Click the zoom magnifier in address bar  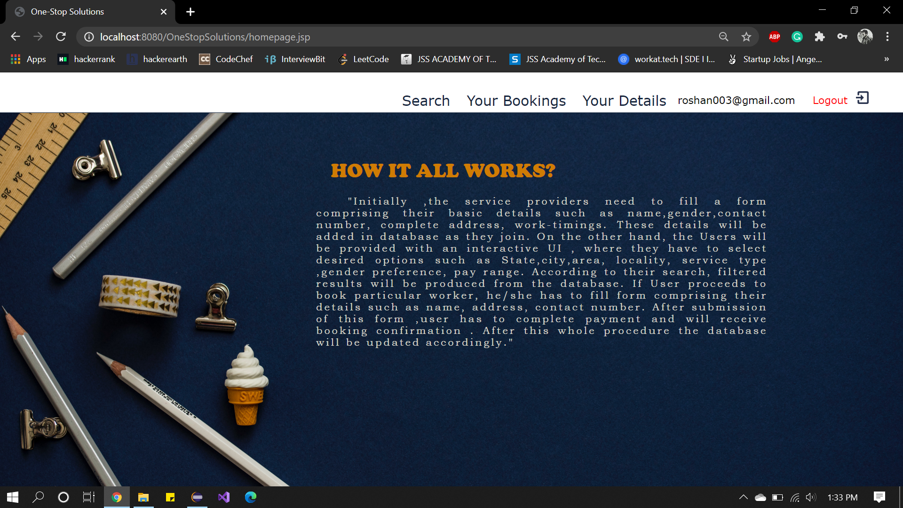(x=723, y=37)
